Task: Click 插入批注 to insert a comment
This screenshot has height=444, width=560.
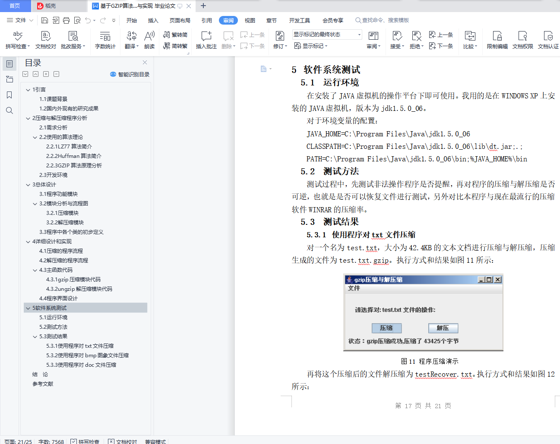Action: coord(206,40)
